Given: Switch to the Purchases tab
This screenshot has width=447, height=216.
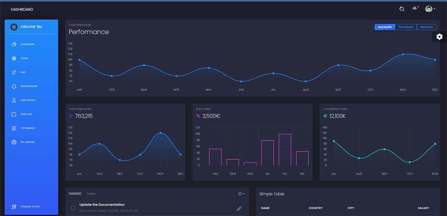Looking at the screenshot, I should click(406, 27).
